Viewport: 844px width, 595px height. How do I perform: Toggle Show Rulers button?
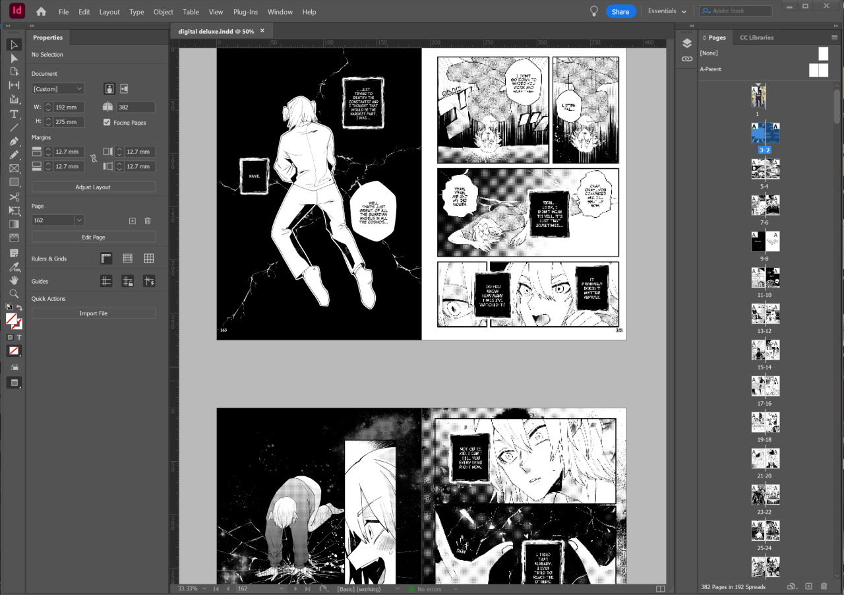point(106,259)
